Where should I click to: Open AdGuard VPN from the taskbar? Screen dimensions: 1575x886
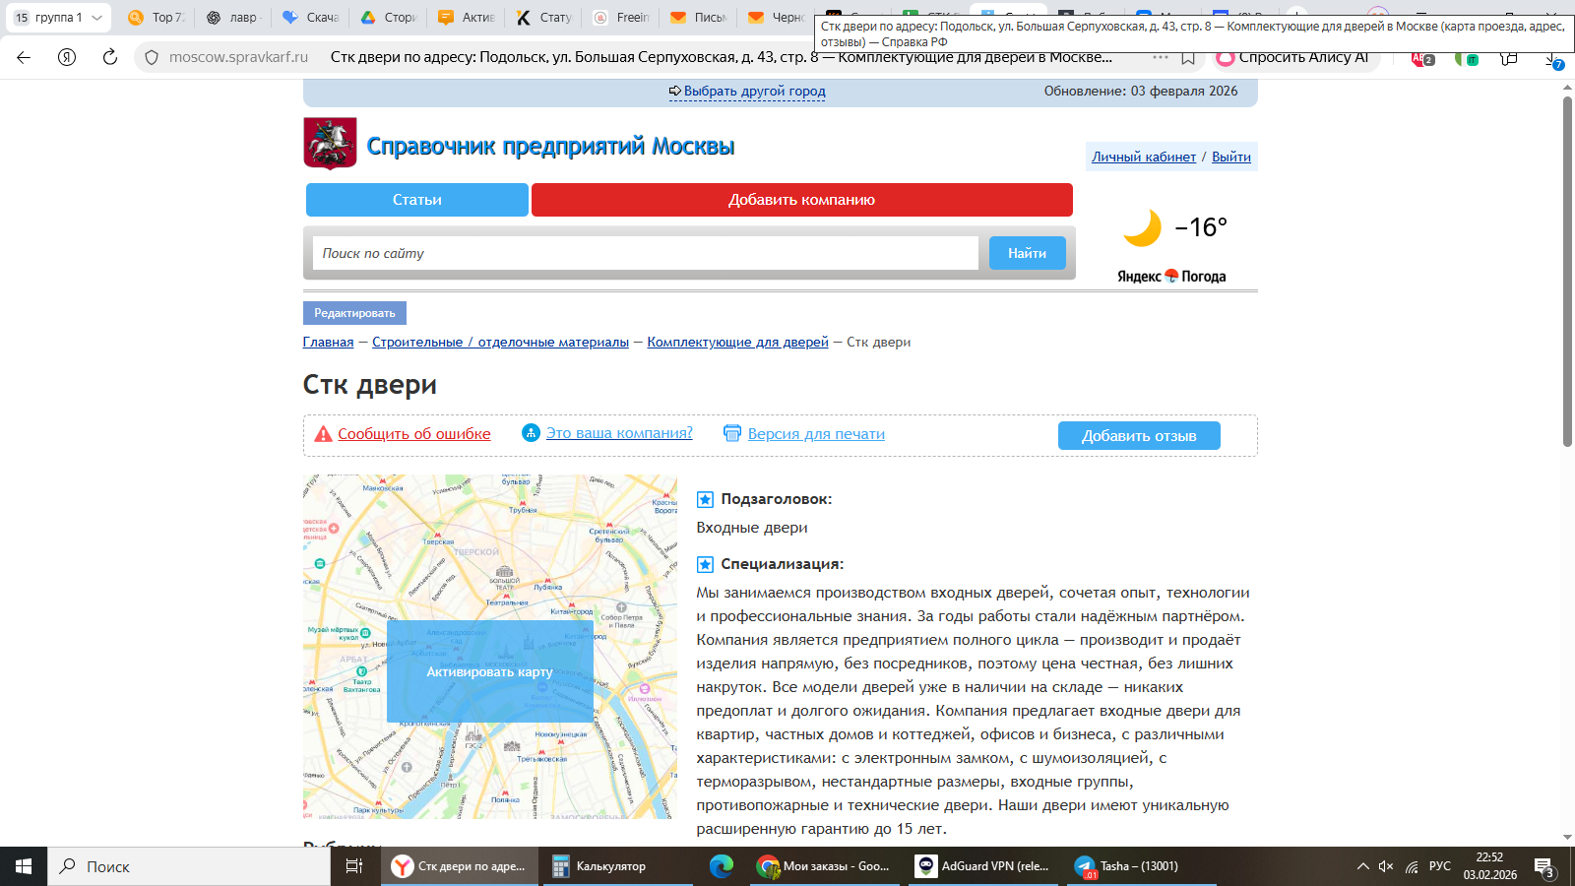(x=983, y=866)
